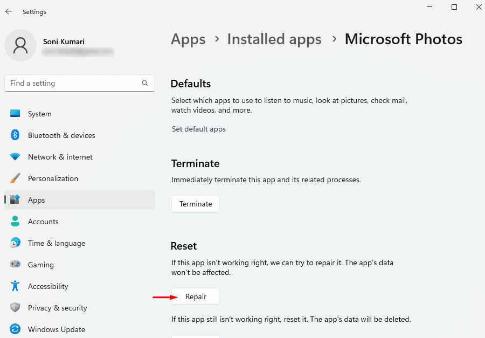Focus the Find a setting search box
Viewport: 485px width, 338px height.
pos(80,83)
